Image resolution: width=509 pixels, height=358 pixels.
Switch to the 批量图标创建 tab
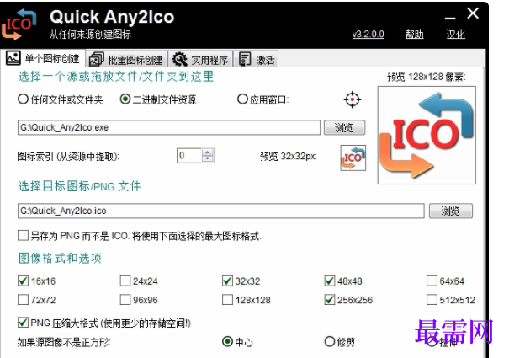click(x=126, y=60)
